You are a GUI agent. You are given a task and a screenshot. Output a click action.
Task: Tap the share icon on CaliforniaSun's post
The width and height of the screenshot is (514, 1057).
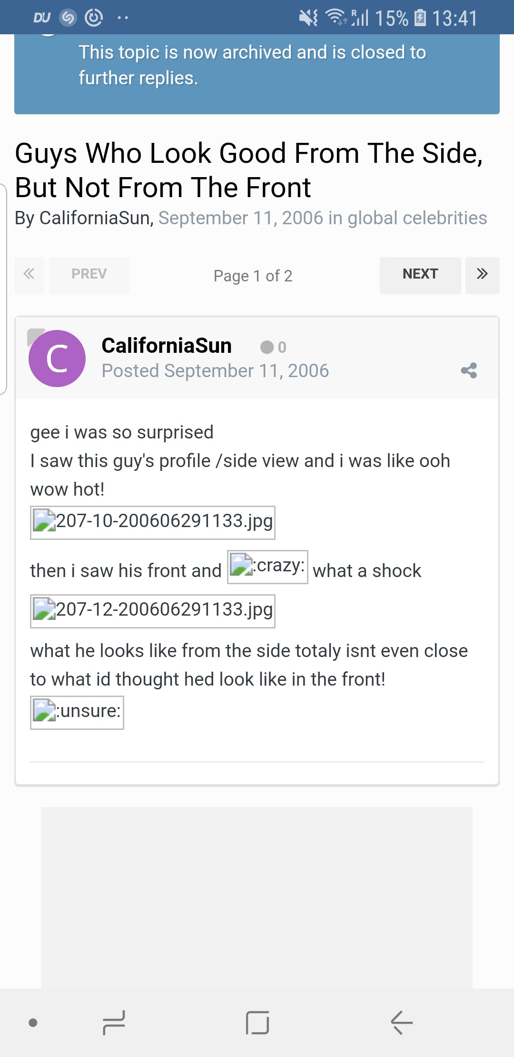click(469, 370)
